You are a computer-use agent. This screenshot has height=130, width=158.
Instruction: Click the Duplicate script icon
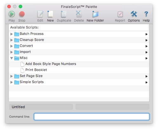(64, 14)
